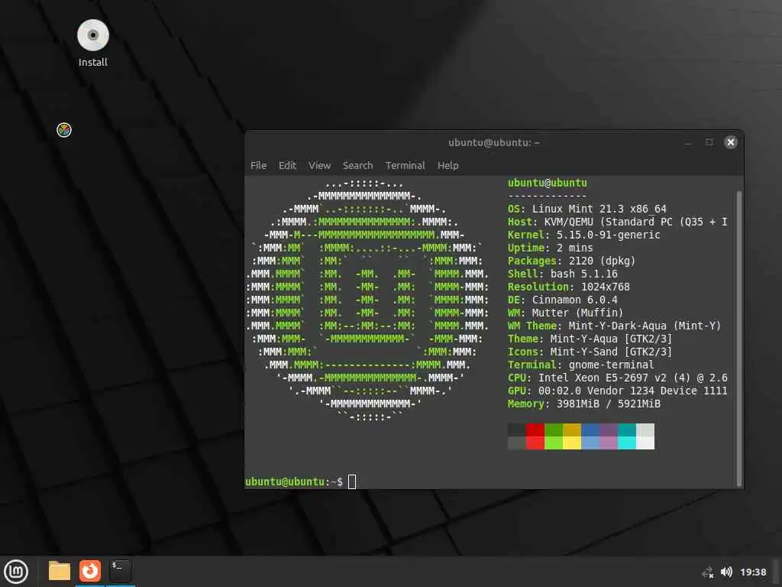Image resolution: width=782 pixels, height=587 pixels.
Task: Click the 'Kernel: 5.15.0-91-generic' line
Action: 584,235
